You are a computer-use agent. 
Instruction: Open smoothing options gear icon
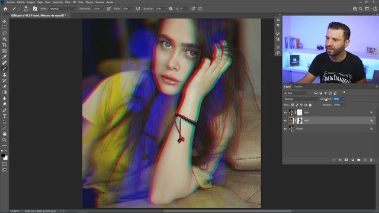point(171,9)
